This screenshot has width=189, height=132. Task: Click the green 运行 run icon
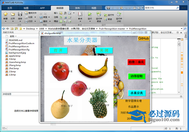click(x=90, y=14)
